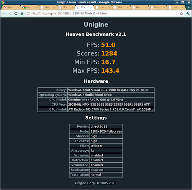
Task: Click the Heaven Benchmark v2.1 heading
Action: [96, 34]
